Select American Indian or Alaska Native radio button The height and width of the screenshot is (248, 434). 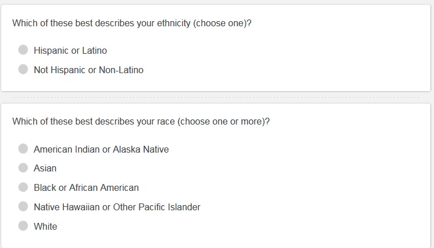pyautogui.click(x=23, y=149)
